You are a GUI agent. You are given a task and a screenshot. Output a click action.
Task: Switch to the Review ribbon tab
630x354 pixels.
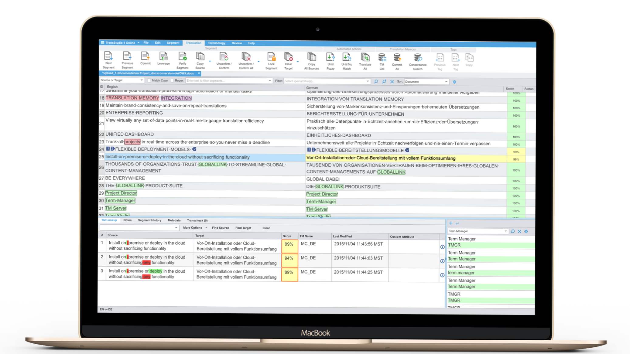pos(237,43)
